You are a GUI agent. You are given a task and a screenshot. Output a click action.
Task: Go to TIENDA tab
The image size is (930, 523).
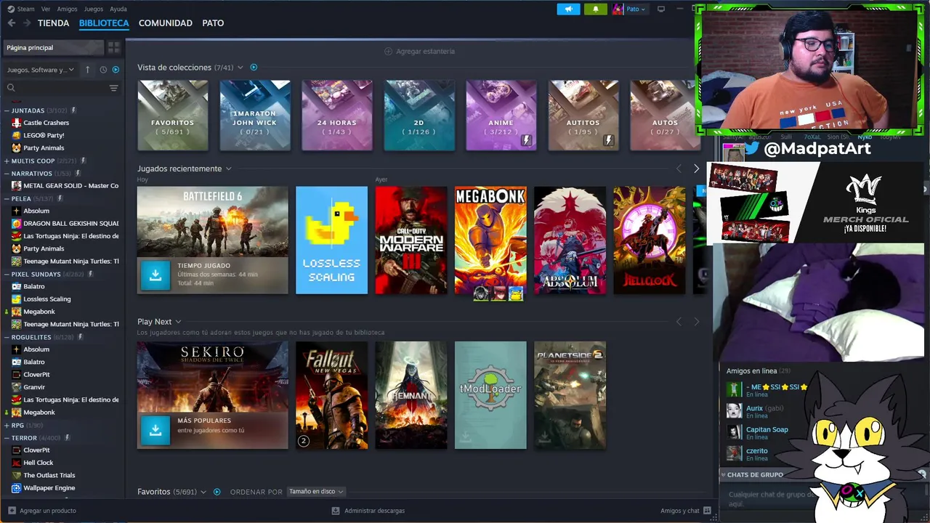pos(54,23)
